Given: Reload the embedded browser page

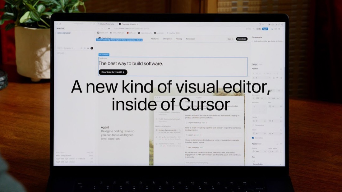Looking at the screenshot, I should [x=106, y=29].
